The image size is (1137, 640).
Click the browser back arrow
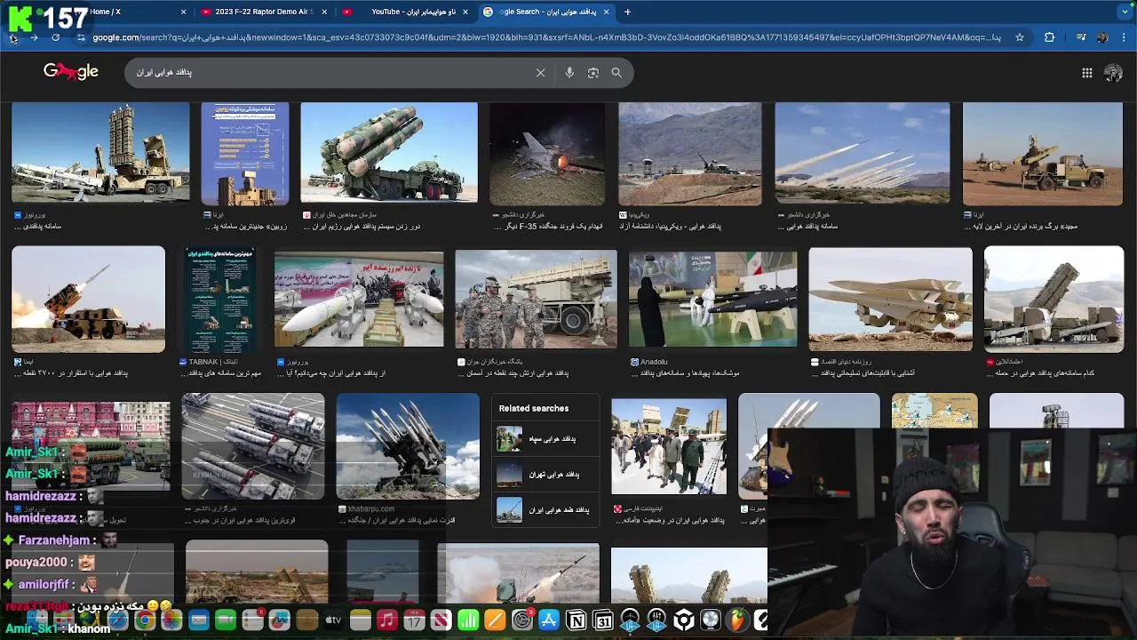point(13,37)
